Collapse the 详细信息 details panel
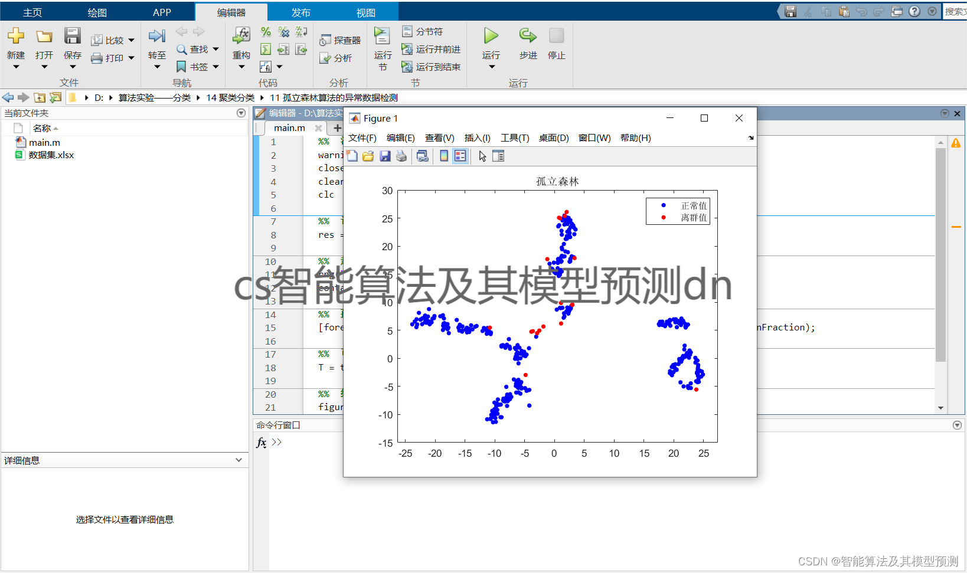Screen dimensions: 967x573 tap(239, 460)
